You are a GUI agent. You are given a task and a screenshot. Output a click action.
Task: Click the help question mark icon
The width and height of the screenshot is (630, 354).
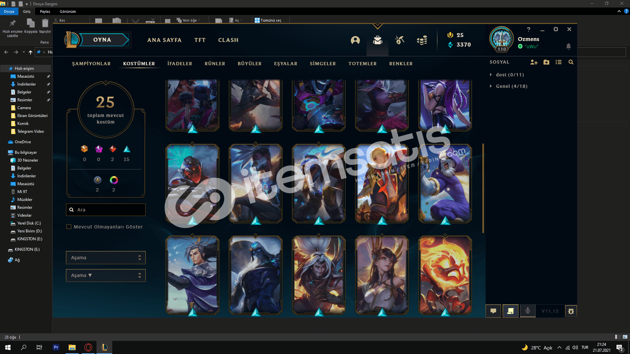pyautogui.click(x=529, y=29)
